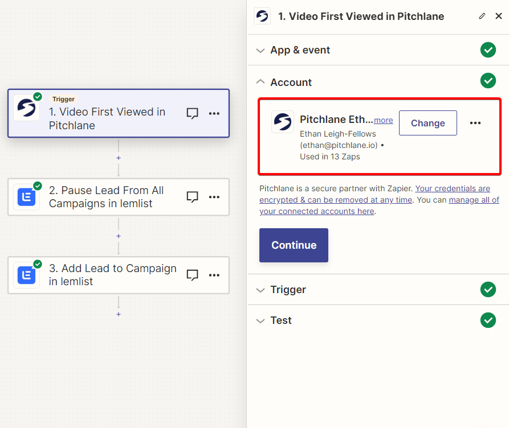Open the more-options menu on Pause Lead step
This screenshot has height=428, width=509.
[x=214, y=197]
